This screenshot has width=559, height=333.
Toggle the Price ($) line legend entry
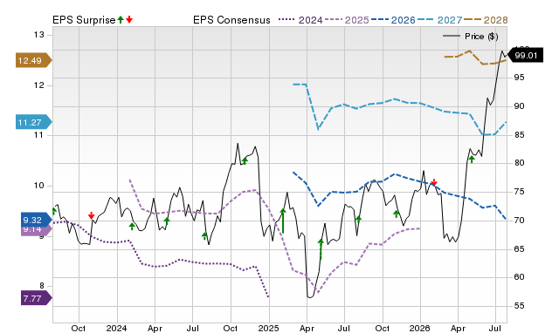coord(471,37)
